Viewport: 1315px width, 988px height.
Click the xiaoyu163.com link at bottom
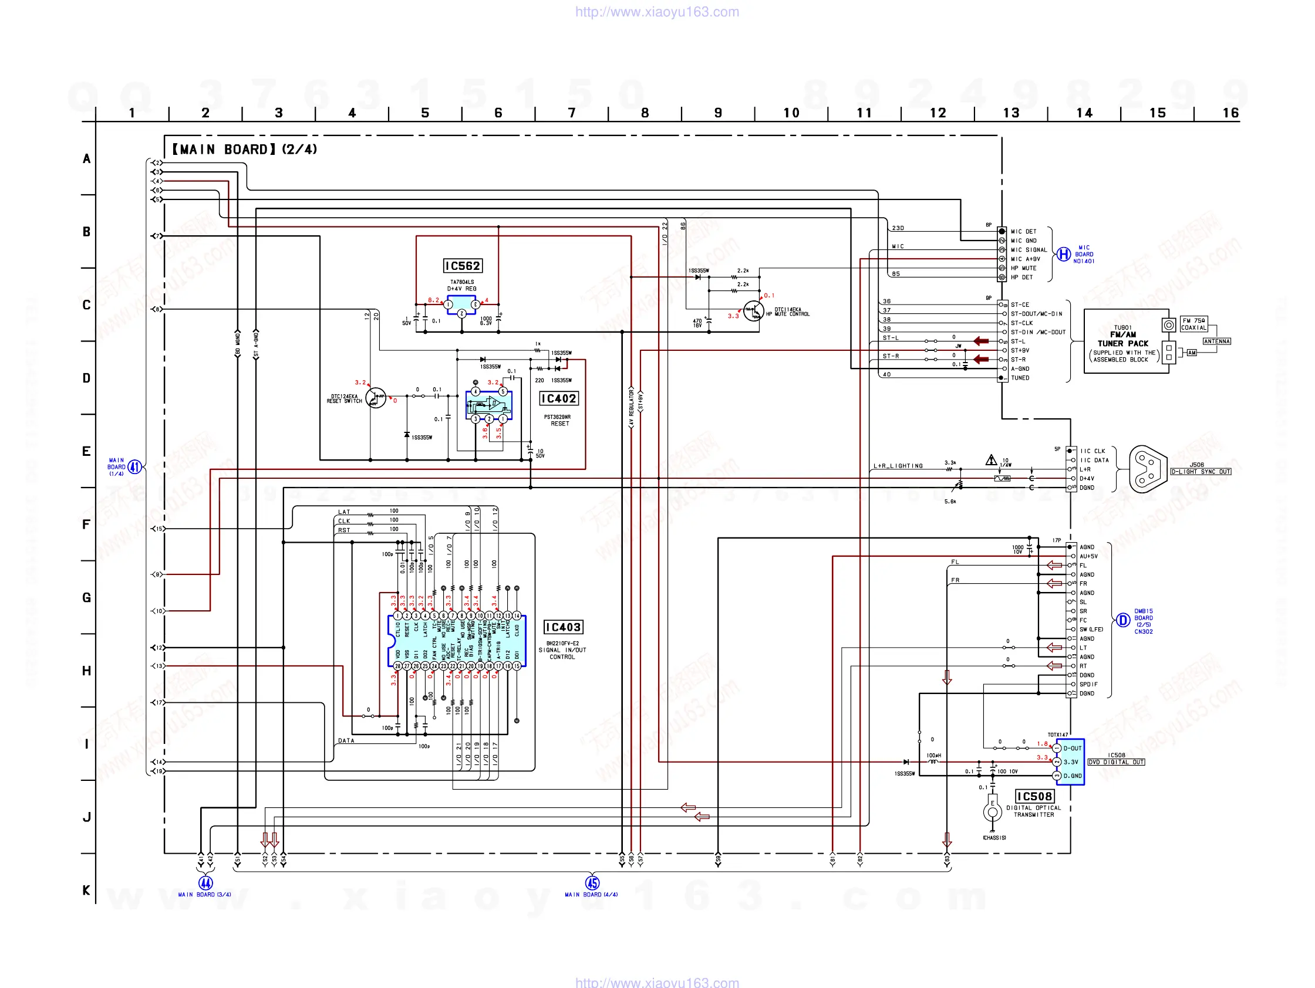point(656,982)
